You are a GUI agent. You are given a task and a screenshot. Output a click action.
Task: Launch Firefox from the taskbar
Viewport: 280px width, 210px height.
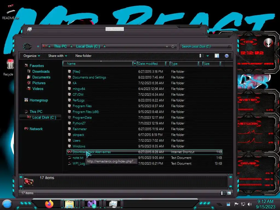coord(49,204)
